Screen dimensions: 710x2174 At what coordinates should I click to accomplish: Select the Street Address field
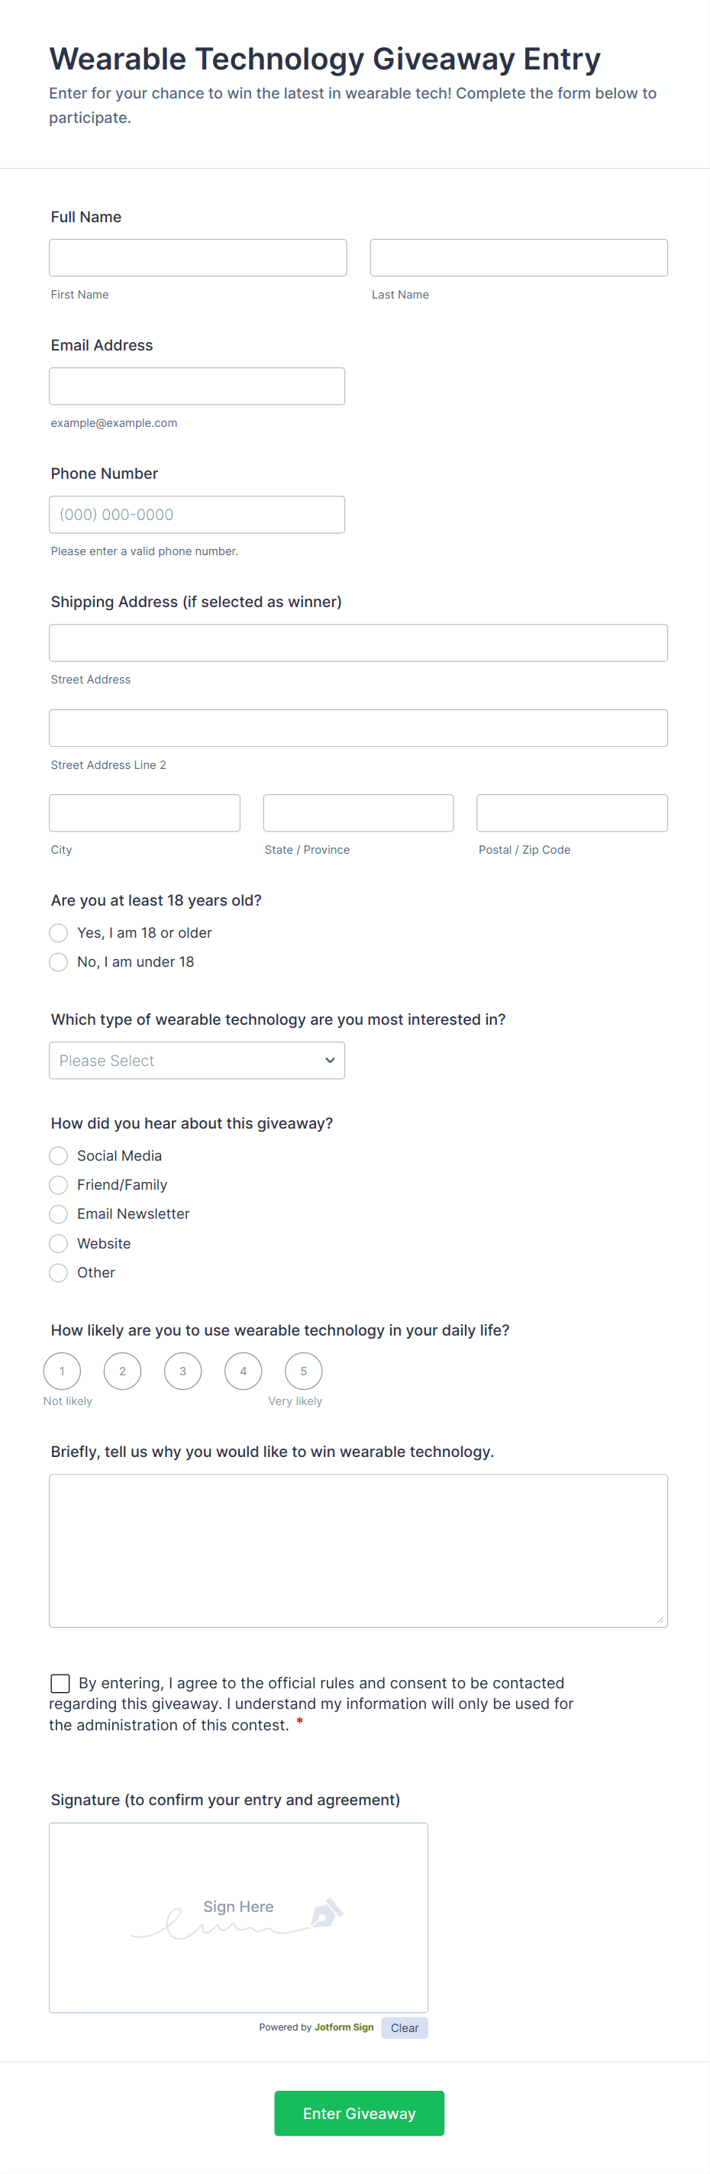(x=358, y=642)
